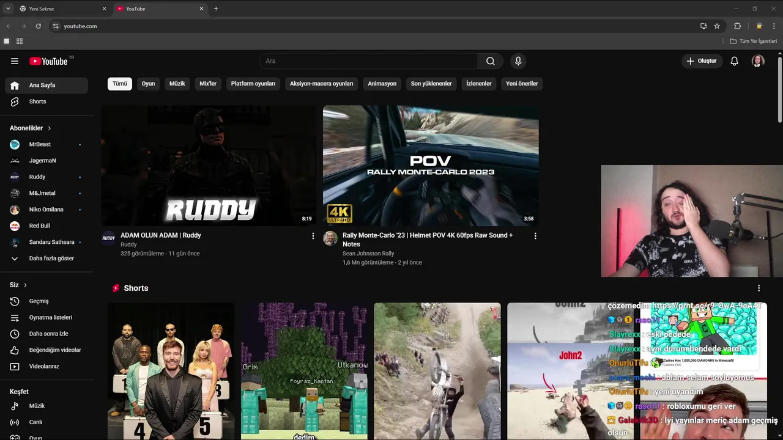Click the search magnifier button
This screenshot has height=440, width=783.
tap(491, 61)
